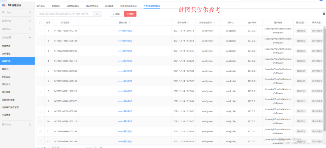This screenshot has width=326, height=148.
Task: Click the search magnifier icon button
Action: [97, 14]
